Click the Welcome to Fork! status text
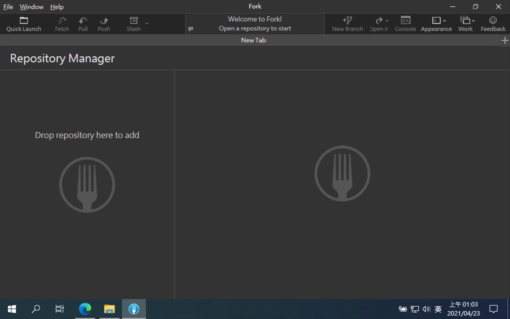Image resolution: width=510 pixels, height=319 pixels. pos(255,19)
